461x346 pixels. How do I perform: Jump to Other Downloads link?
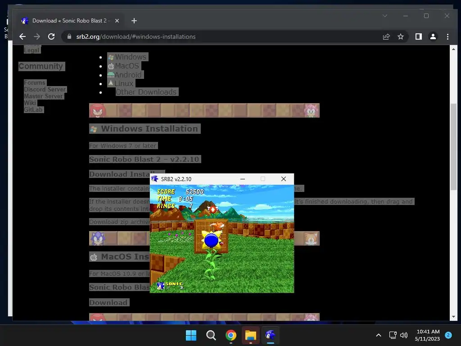coord(146,92)
